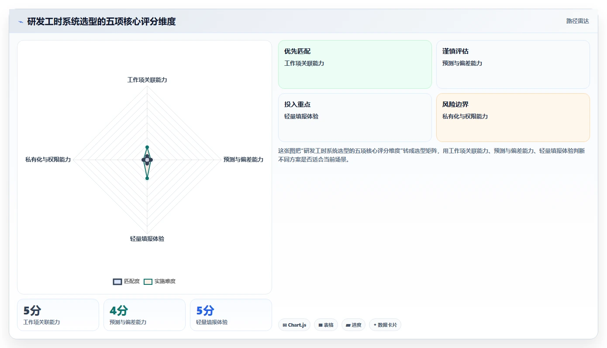This screenshot has height=348, width=607.
Task: Click the 数据卡片 star icon
Action: [x=375, y=325]
